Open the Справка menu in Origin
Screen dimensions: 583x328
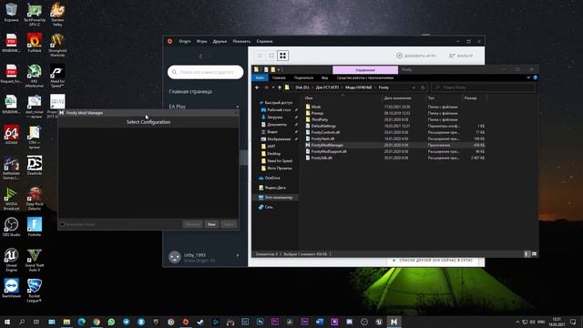pos(264,41)
